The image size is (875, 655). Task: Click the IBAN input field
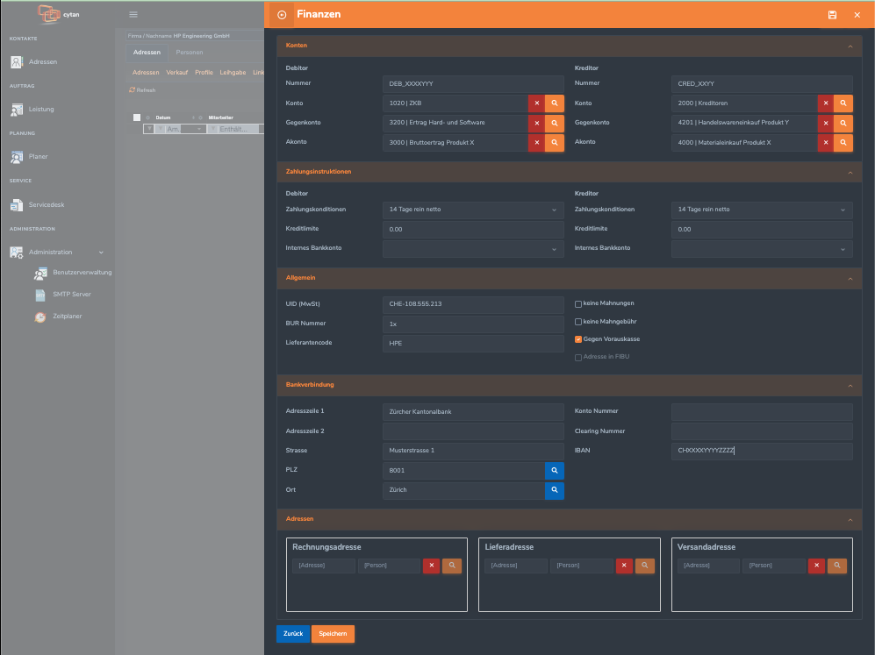click(x=762, y=451)
